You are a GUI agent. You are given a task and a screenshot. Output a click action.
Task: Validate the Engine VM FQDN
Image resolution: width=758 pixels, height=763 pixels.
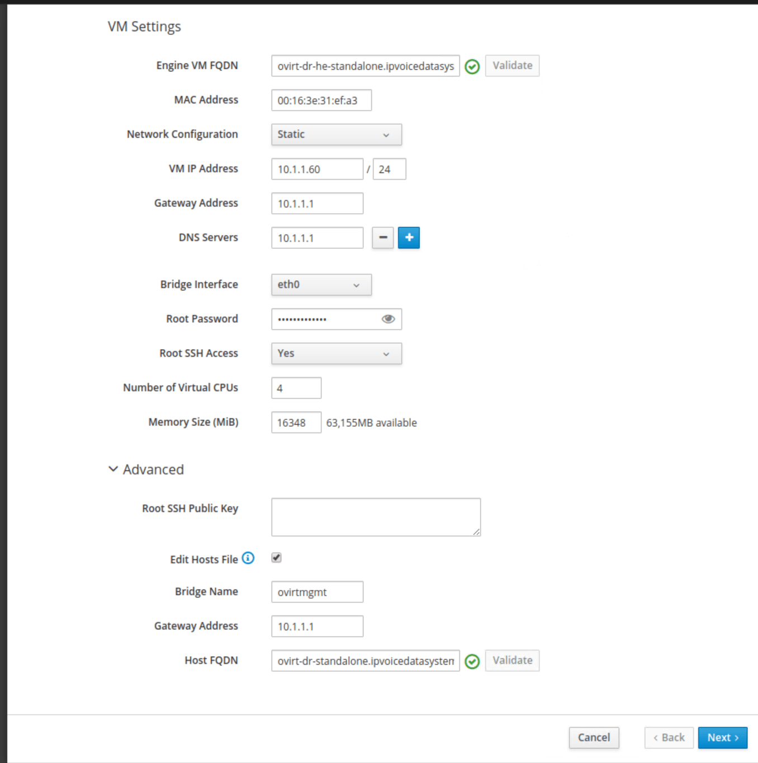click(x=512, y=66)
